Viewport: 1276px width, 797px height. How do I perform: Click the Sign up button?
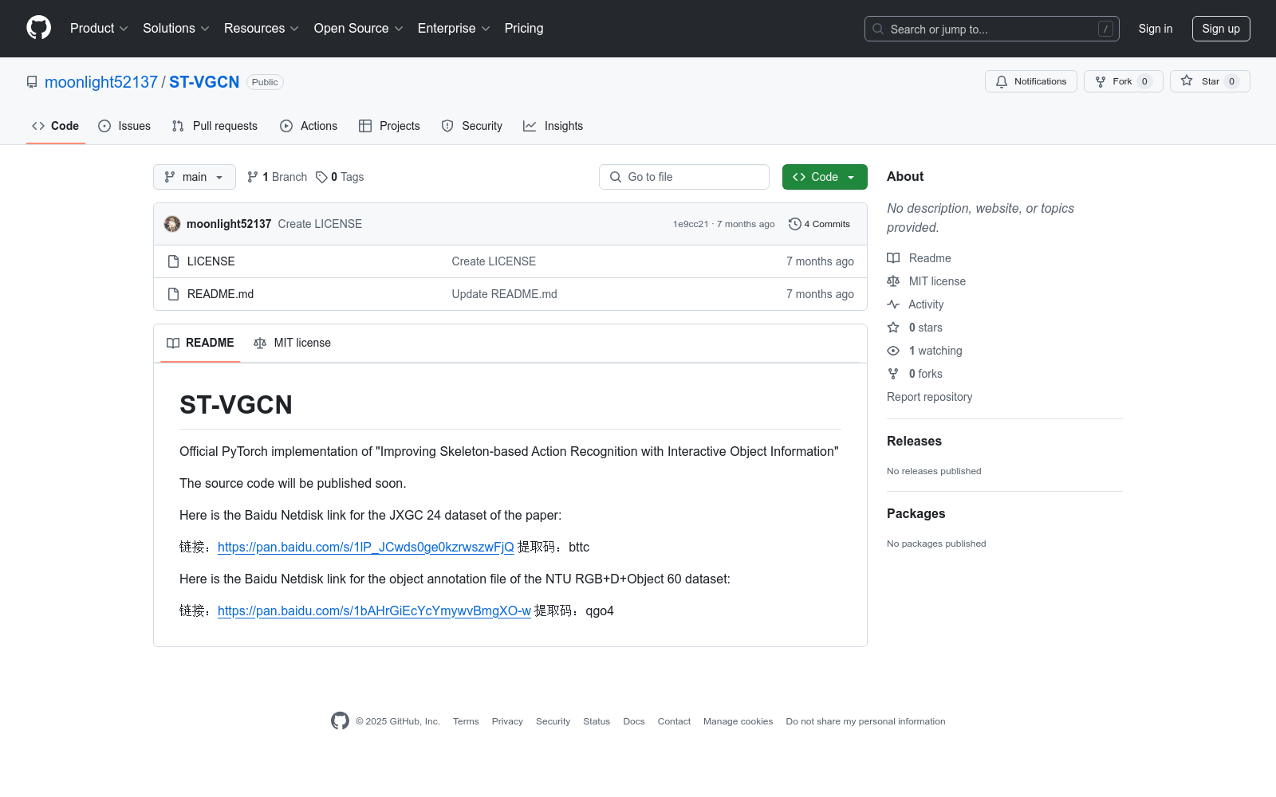pyautogui.click(x=1221, y=29)
